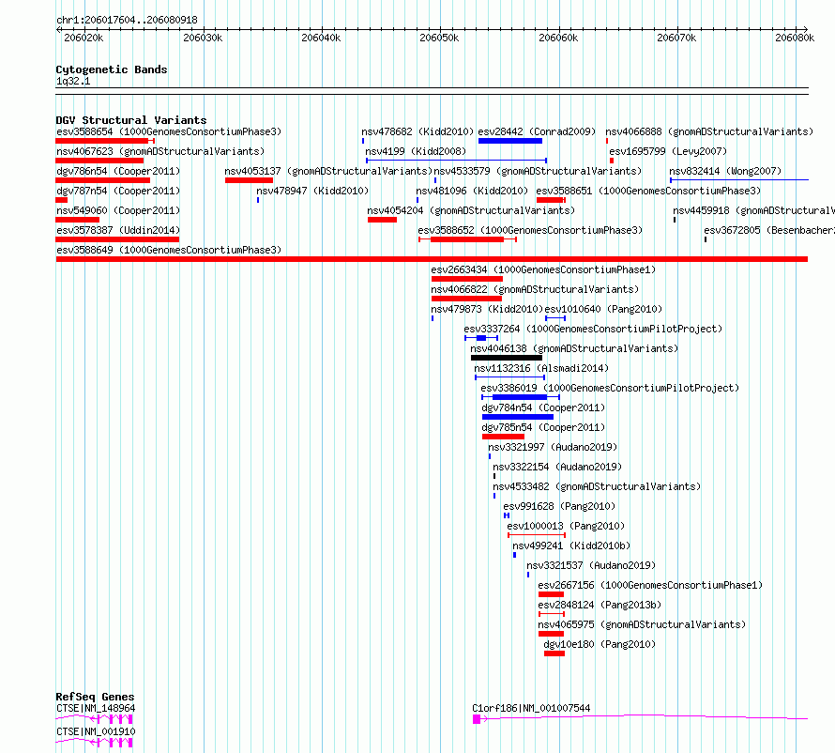
Task: Select esv2667156 1000GenomesConsortiumPhase1 label
Action: click(650, 585)
